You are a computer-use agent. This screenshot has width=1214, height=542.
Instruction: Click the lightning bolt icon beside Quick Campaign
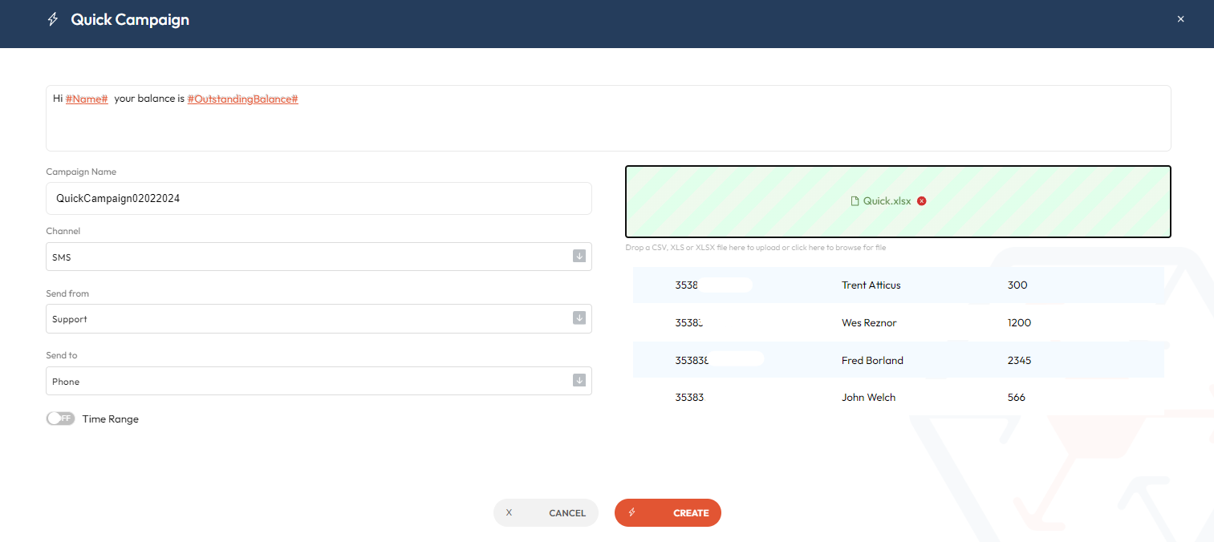(x=53, y=19)
